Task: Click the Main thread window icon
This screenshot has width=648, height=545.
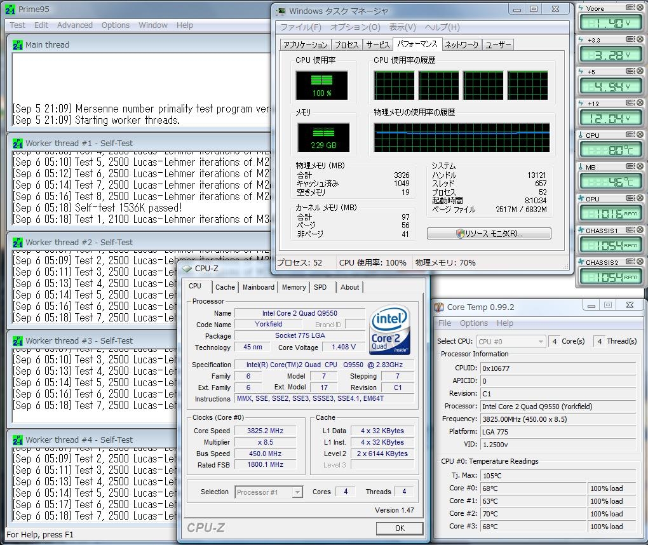Action: pos(17,45)
